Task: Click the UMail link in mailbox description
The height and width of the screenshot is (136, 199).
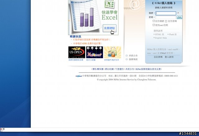Action: click(163, 53)
